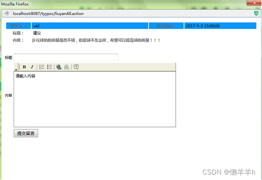Toggle bold formatting in the editor toolbar
Screen dimensions: 262x180
coord(24,67)
